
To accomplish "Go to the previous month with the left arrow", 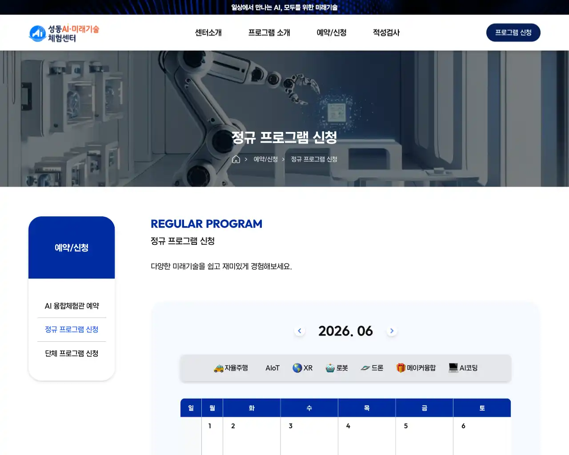I will 300,331.
